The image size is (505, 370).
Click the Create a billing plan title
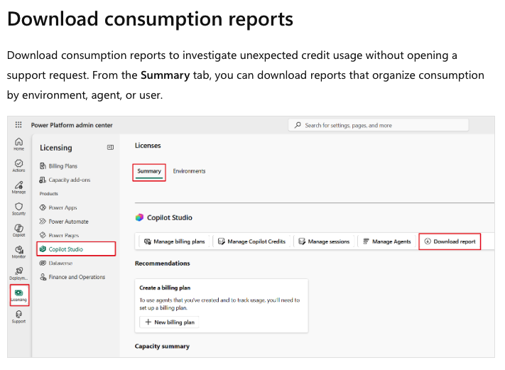(165, 288)
